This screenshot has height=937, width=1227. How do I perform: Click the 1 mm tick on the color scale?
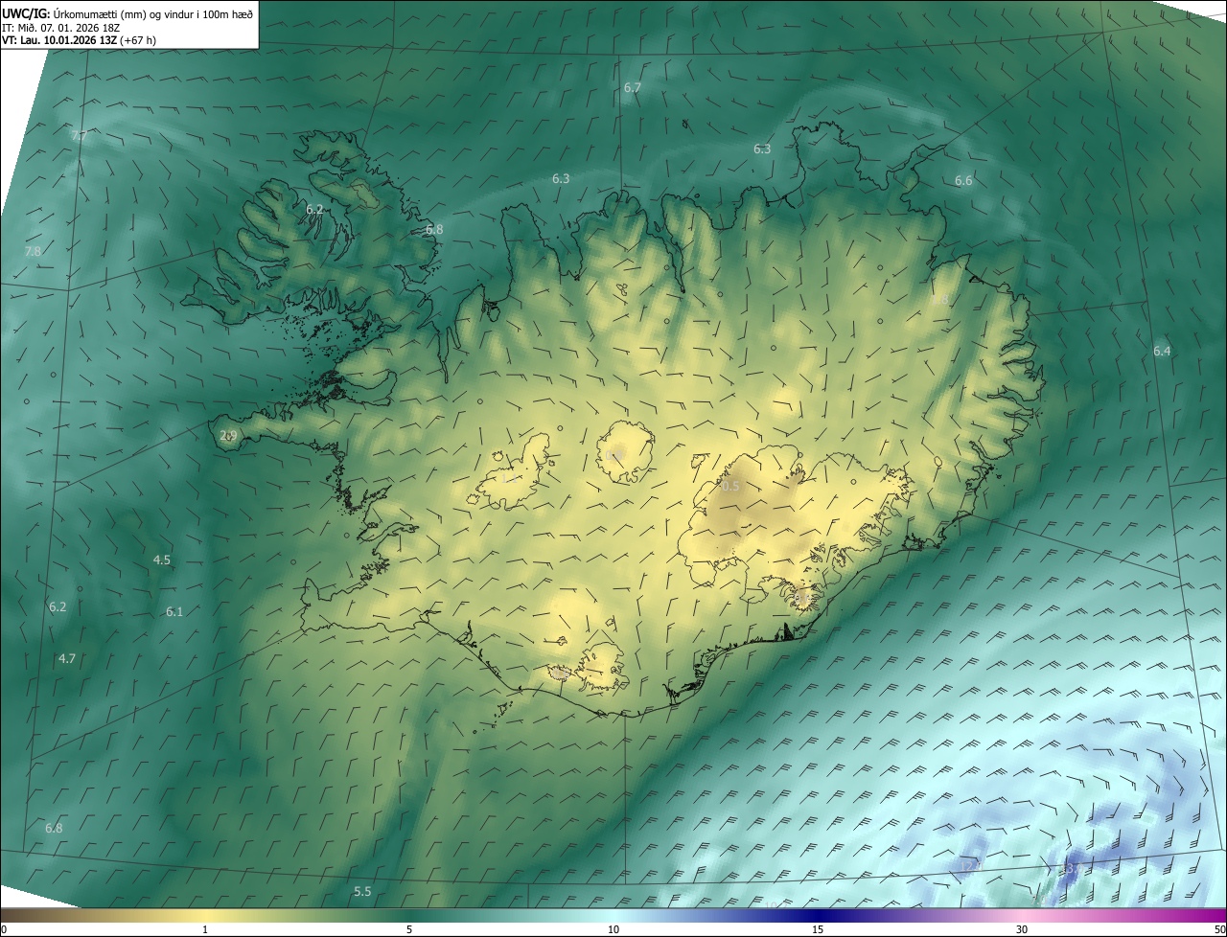pyautogui.click(x=205, y=929)
